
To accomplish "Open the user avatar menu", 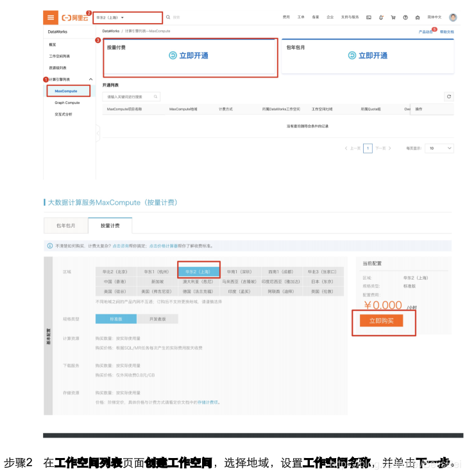I will click(453, 17).
